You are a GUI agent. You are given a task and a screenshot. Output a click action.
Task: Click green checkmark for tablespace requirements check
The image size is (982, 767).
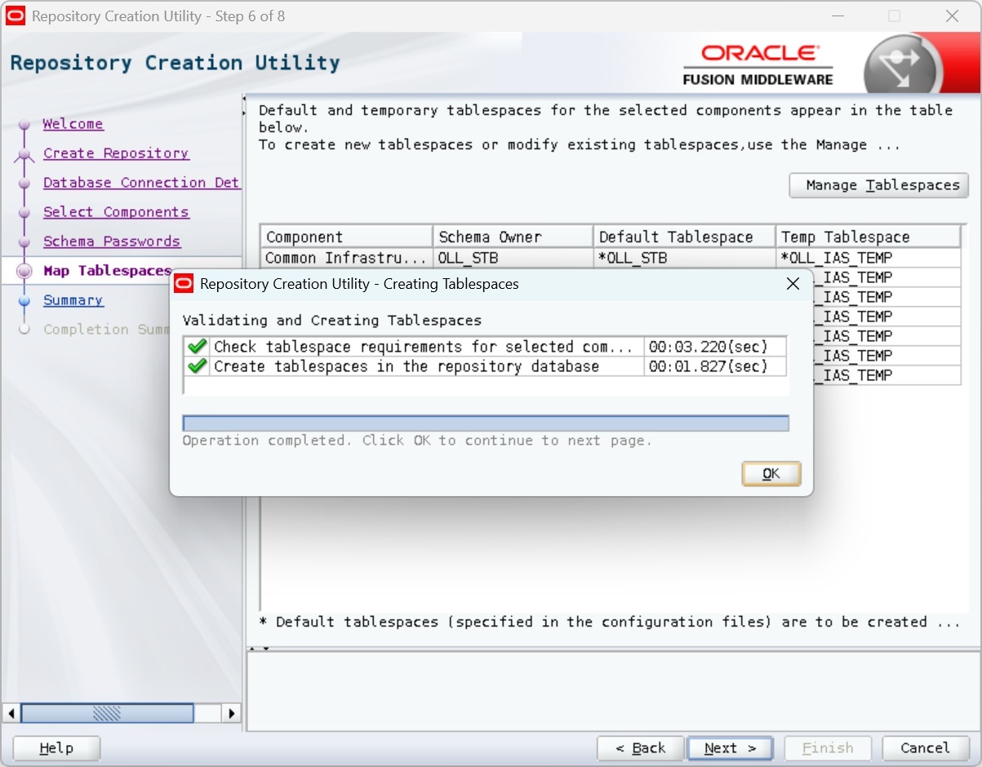[x=197, y=347]
